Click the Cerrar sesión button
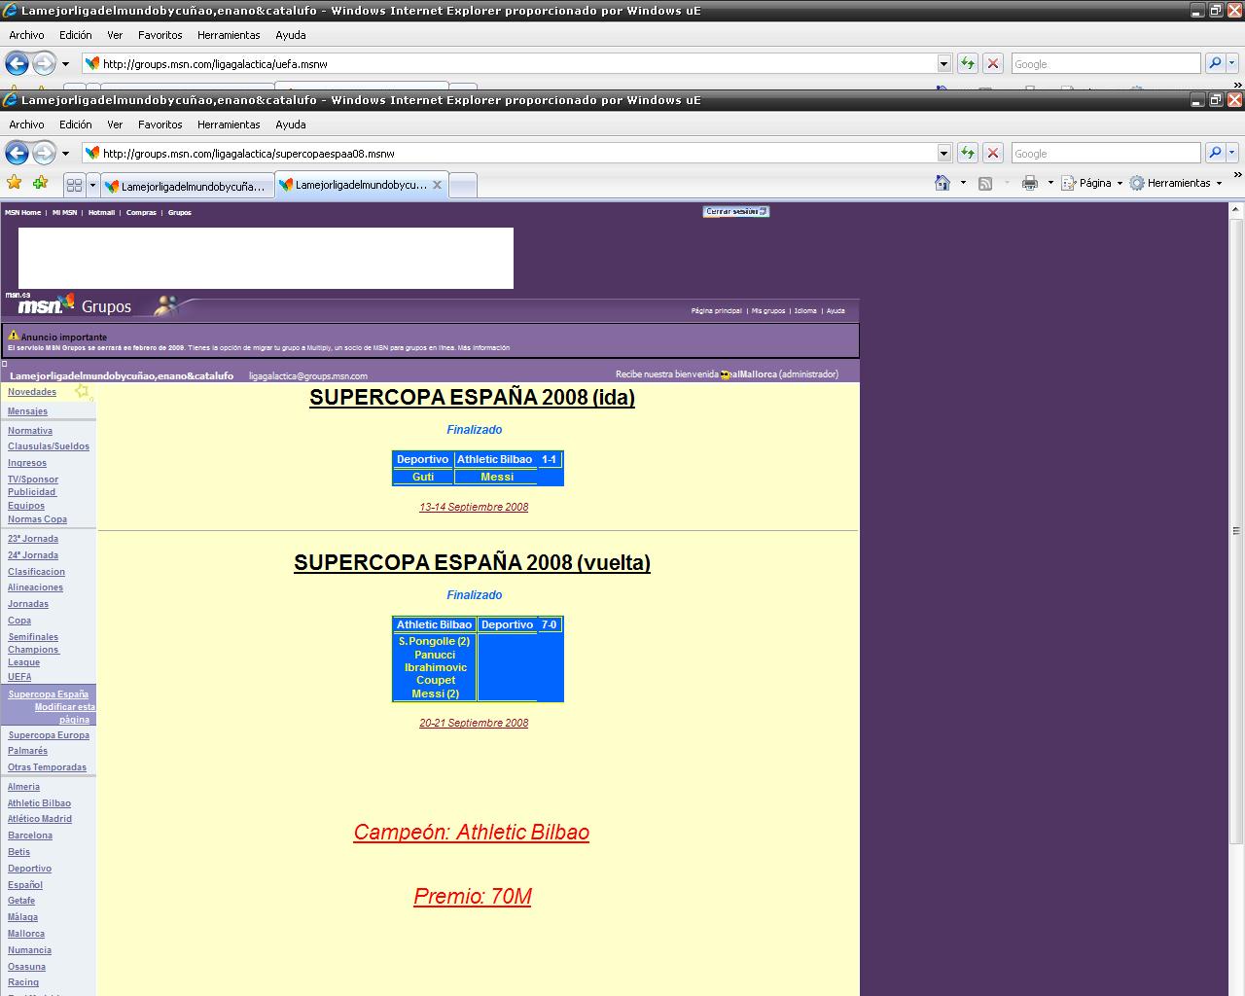The image size is (1245, 996). [736, 211]
